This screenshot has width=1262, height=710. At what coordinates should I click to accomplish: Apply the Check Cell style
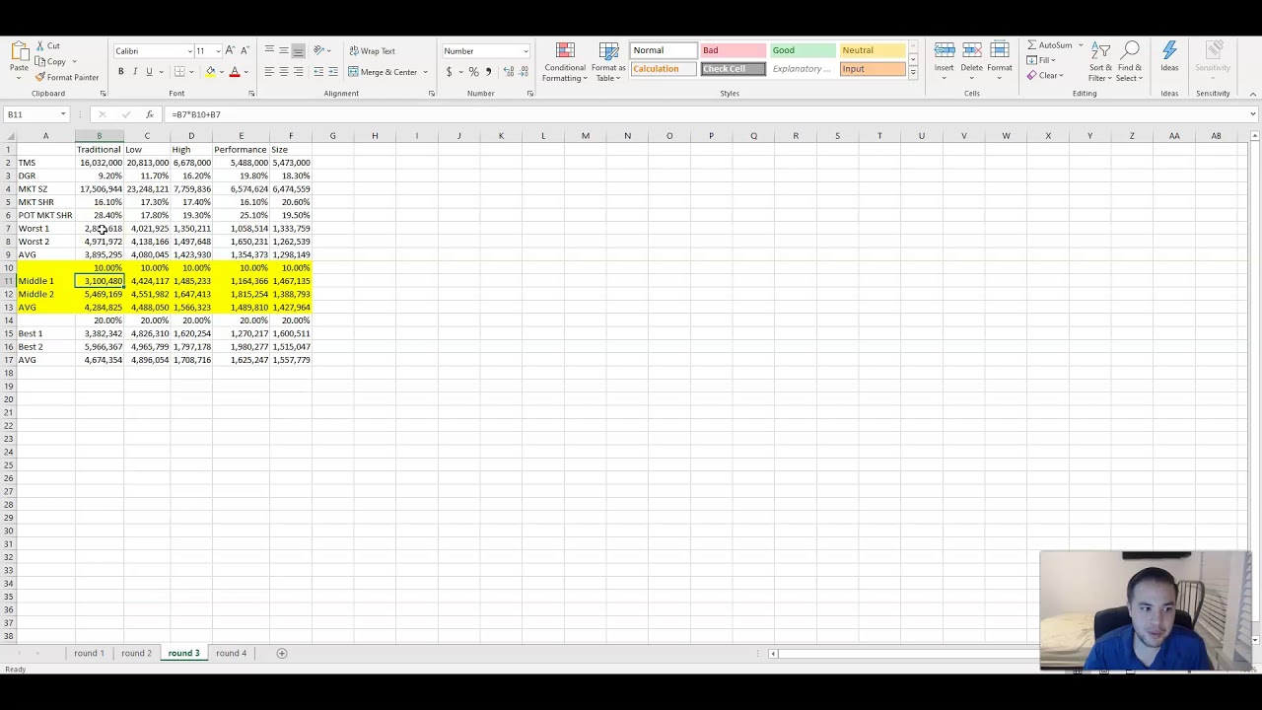click(733, 69)
